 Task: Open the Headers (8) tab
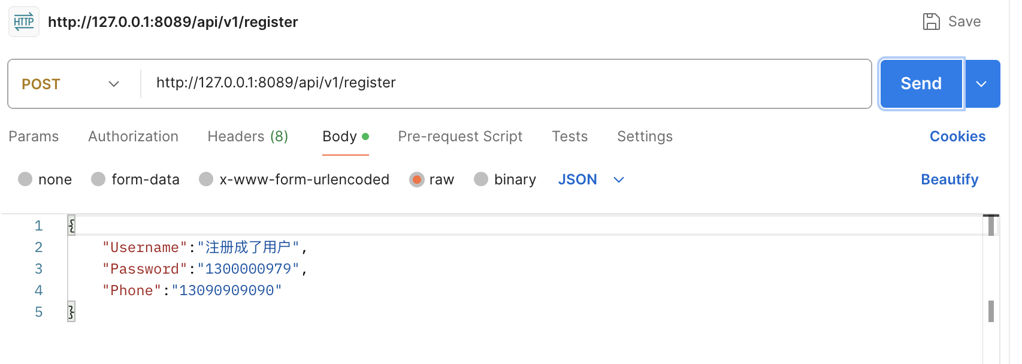(247, 136)
